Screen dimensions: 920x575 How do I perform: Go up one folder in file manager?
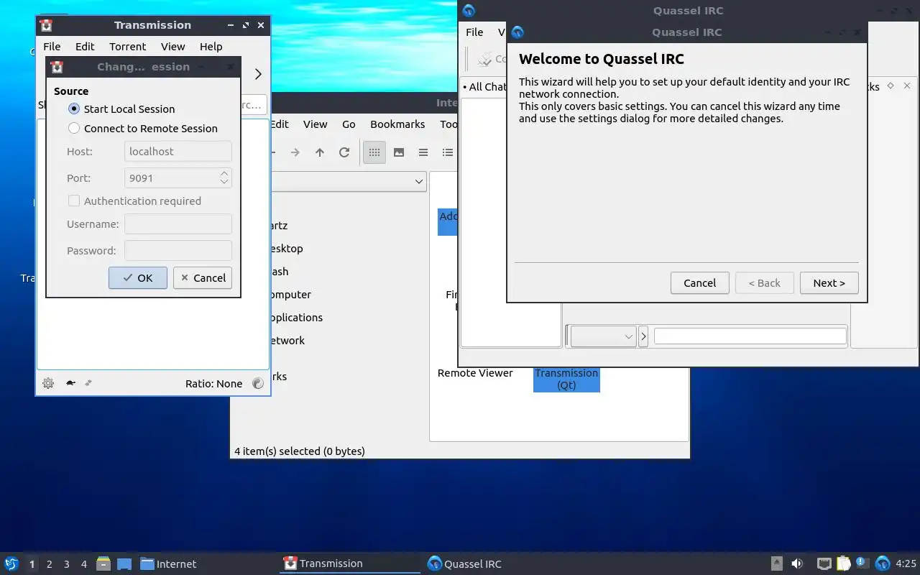tap(320, 152)
